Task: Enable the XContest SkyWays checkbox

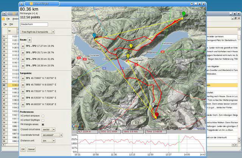Action: 43,119
